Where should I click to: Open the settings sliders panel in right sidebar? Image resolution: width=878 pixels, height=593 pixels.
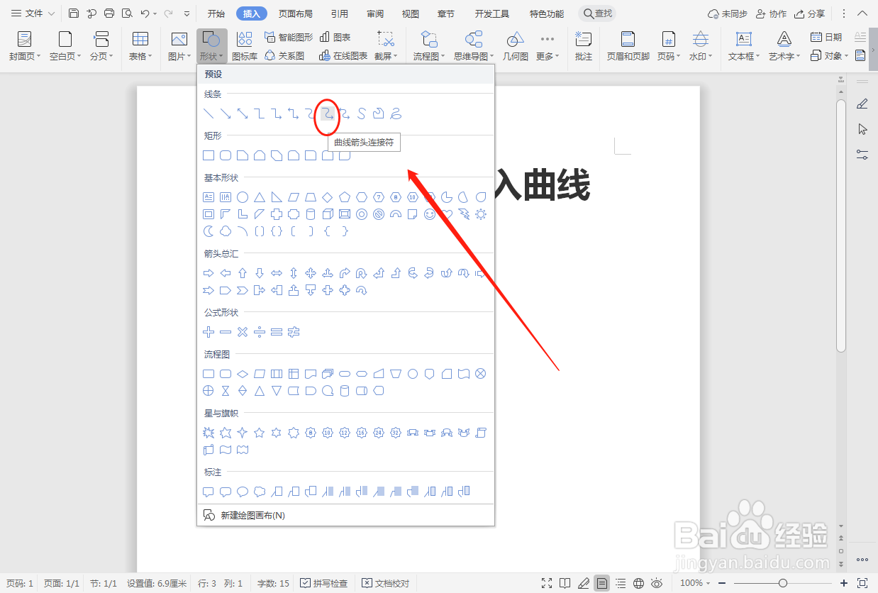point(862,154)
